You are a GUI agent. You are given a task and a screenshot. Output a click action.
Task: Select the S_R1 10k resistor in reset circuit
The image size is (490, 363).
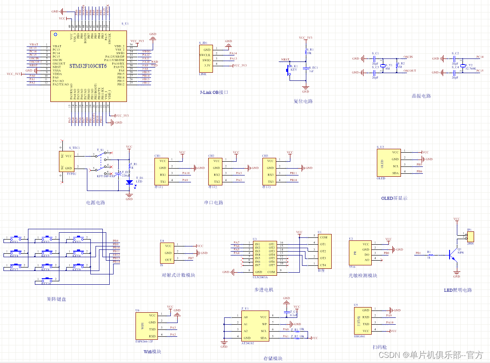[x=306, y=52]
